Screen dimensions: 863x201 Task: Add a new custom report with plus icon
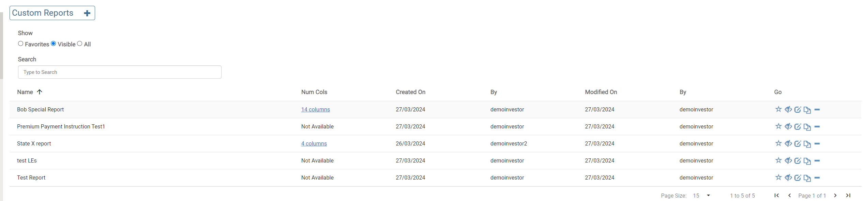point(87,13)
